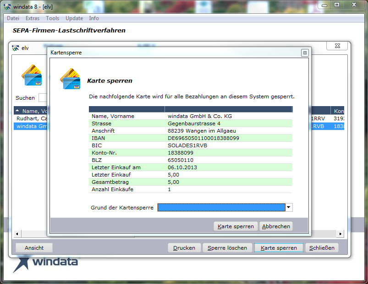The width and height of the screenshot is (368, 284).
Task: Click Karte sperren in the elv window
Action: [x=279, y=248]
